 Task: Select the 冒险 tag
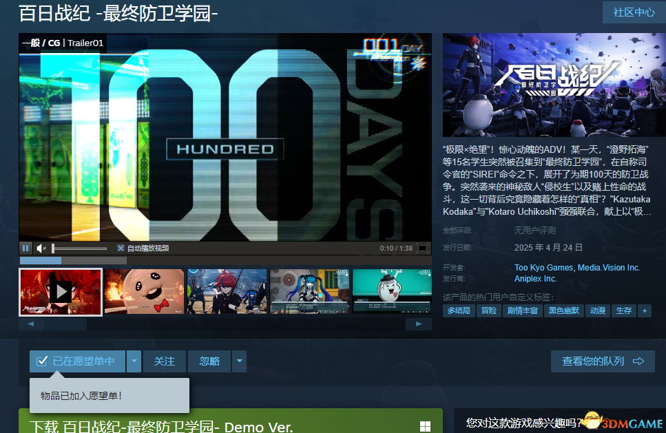pyautogui.click(x=489, y=310)
